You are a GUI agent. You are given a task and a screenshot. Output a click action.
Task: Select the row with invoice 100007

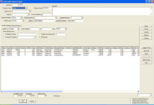coord(70,50)
